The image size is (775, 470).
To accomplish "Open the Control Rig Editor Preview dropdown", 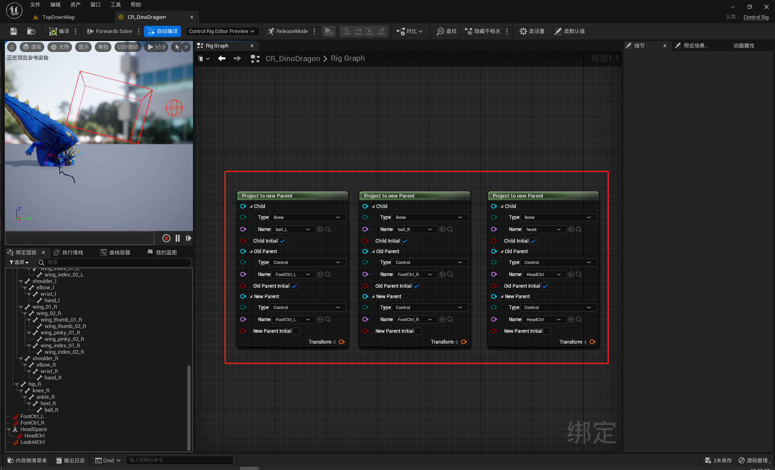I will [221, 31].
